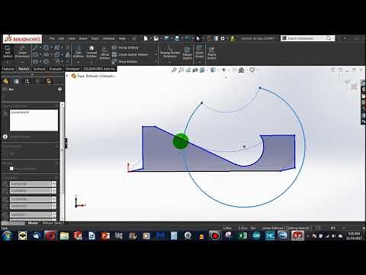Image resolution: width=366 pixels, height=275 pixels.
Task: Click the Repair Sketch tool
Action: tap(188, 53)
